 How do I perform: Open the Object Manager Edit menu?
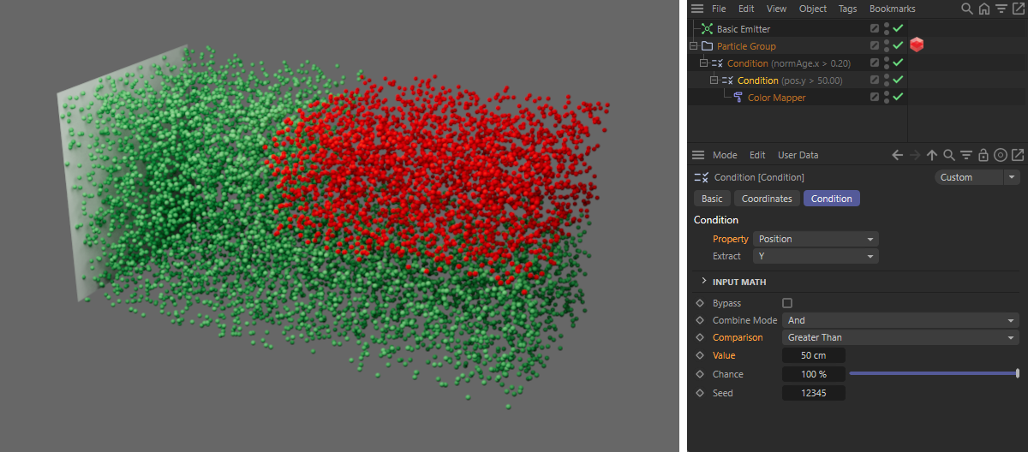click(747, 9)
